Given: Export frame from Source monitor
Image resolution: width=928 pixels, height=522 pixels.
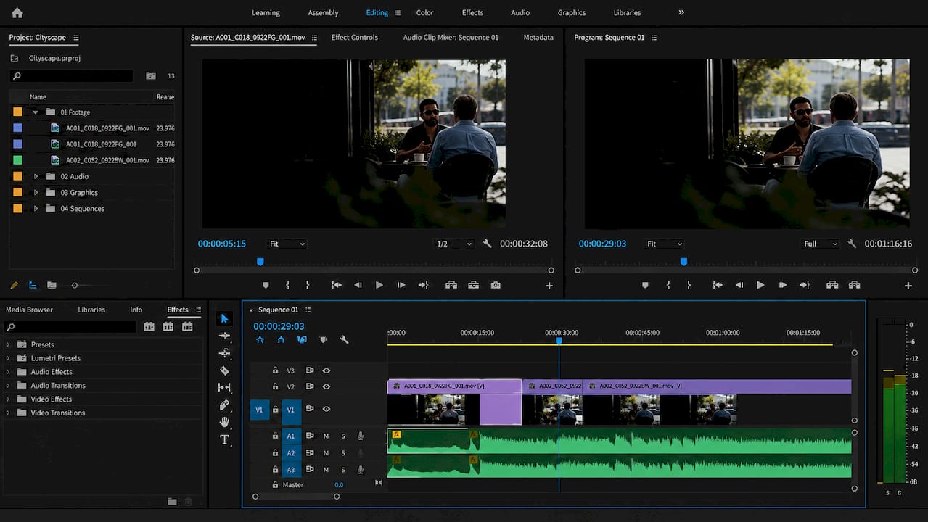Looking at the screenshot, I should tap(496, 285).
